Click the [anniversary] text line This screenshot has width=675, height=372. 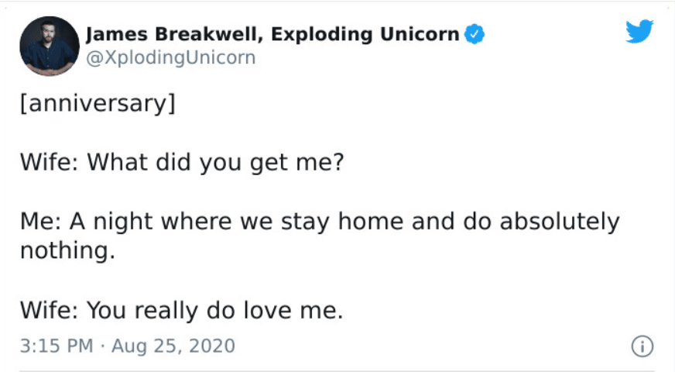point(97,103)
